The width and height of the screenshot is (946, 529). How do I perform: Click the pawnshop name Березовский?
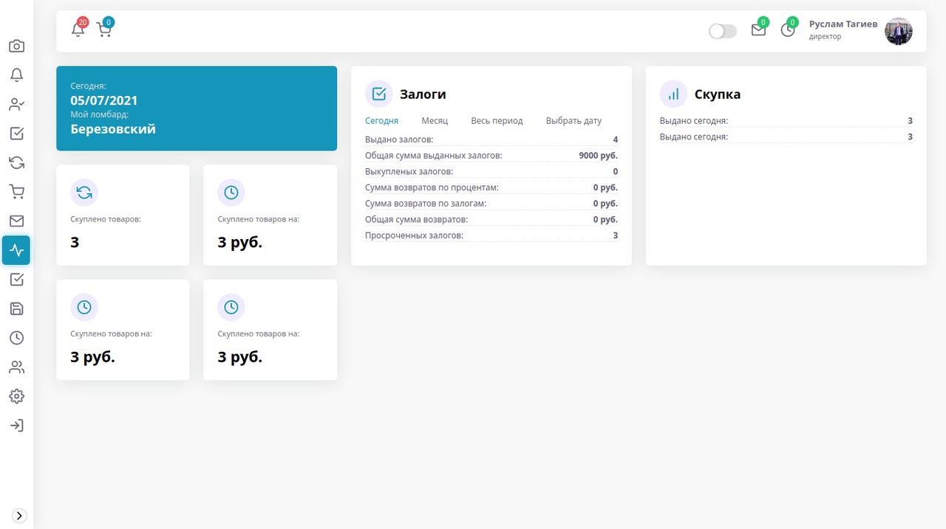coord(113,129)
